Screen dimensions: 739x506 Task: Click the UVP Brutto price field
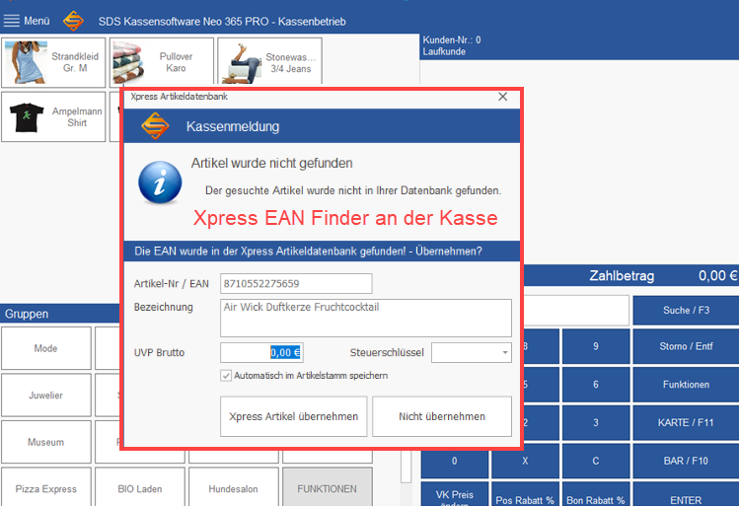[x=261, y=352]
